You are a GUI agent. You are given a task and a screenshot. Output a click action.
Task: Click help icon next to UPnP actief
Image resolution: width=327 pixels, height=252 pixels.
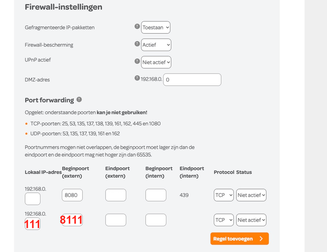tap(137, 61)
